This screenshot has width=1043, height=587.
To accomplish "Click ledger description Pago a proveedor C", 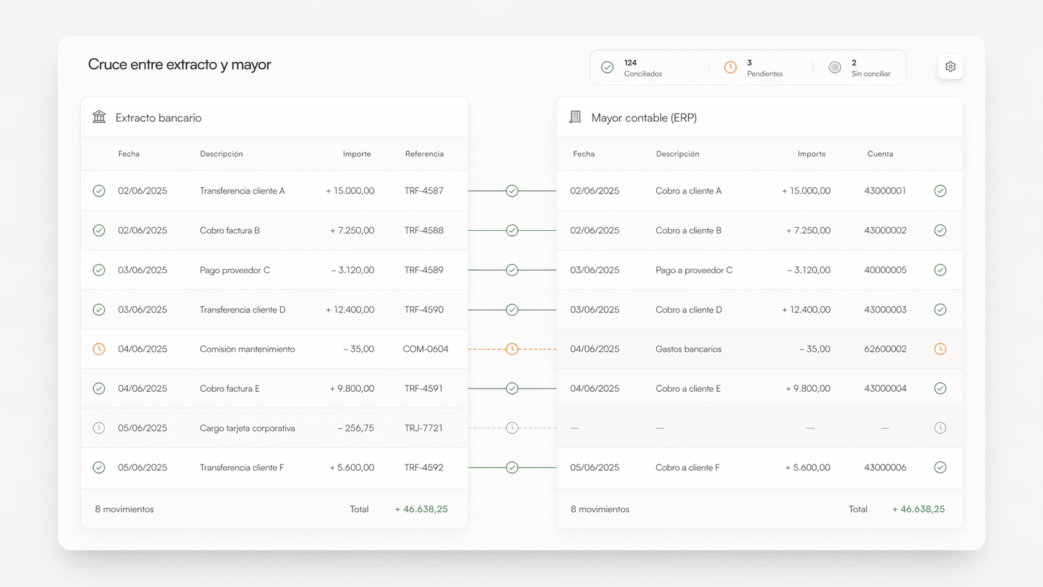I will coord(694,270).
